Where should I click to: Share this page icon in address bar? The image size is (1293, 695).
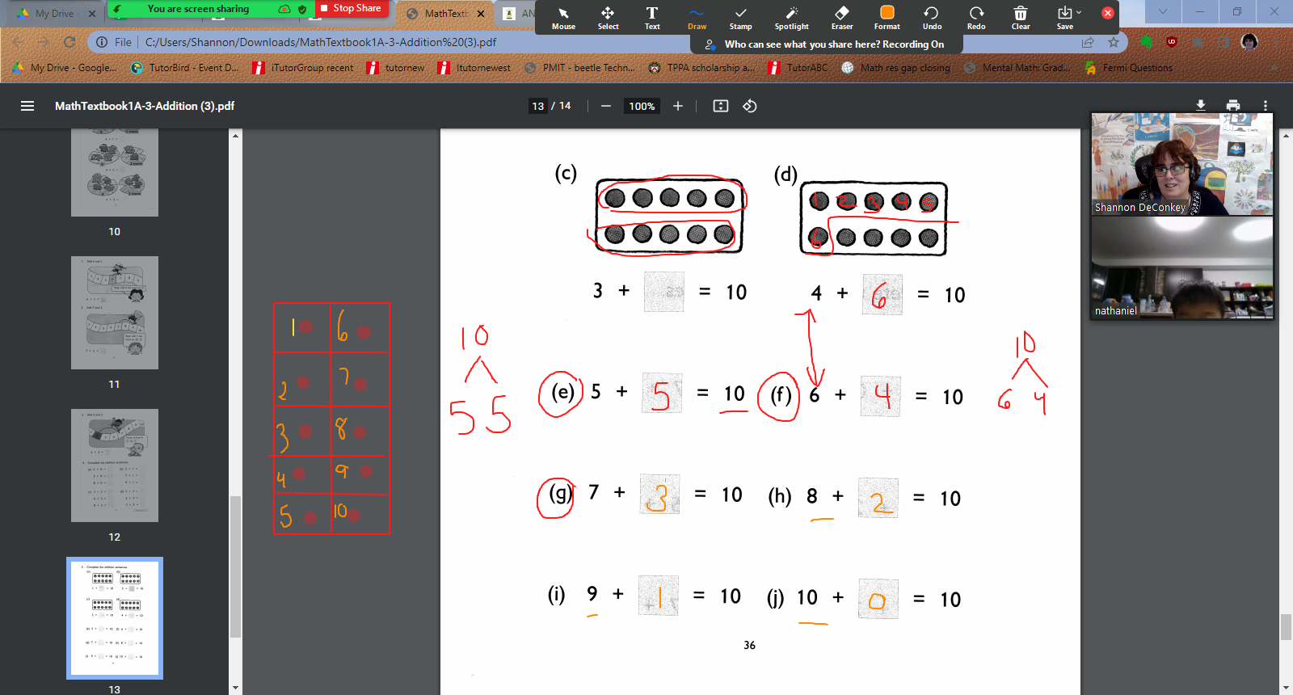coord(1088,42)
